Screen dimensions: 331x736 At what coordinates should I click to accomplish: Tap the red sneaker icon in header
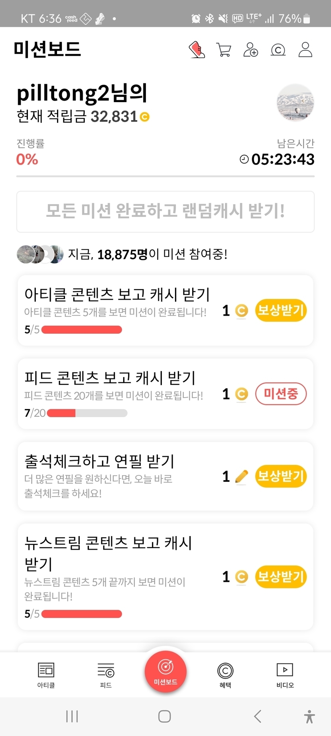click(197, 50)
